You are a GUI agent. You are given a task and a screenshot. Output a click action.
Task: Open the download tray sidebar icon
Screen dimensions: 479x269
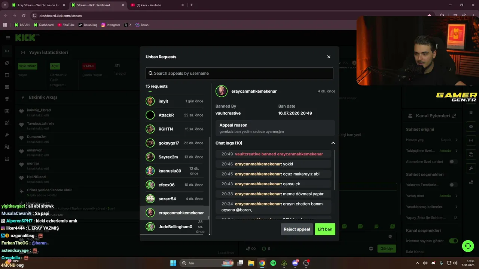pos(7,159)
